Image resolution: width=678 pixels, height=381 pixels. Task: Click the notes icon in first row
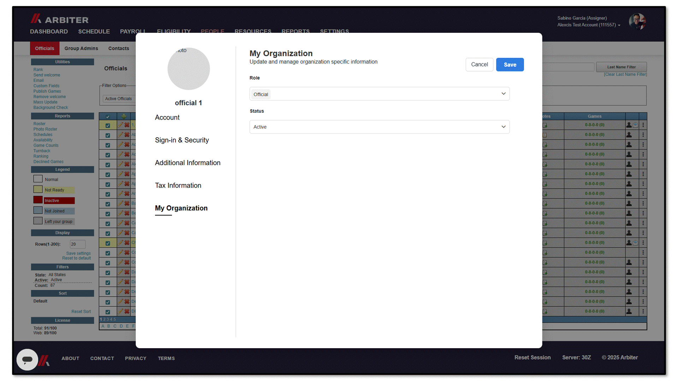coord(545,125)
